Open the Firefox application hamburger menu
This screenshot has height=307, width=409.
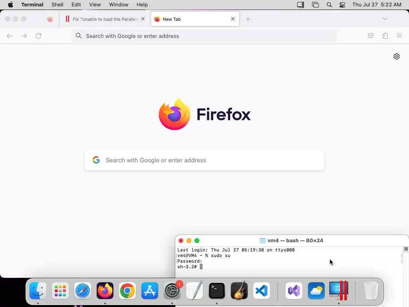tap(399, 36)
